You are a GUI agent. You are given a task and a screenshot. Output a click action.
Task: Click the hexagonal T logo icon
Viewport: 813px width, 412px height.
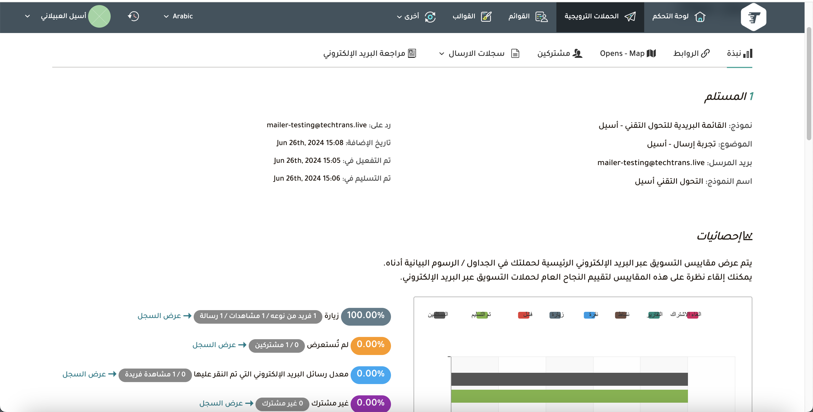(x=753, y=17)
